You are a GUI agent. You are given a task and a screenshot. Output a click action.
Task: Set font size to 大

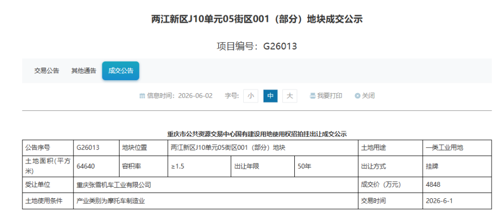(290, 96)
